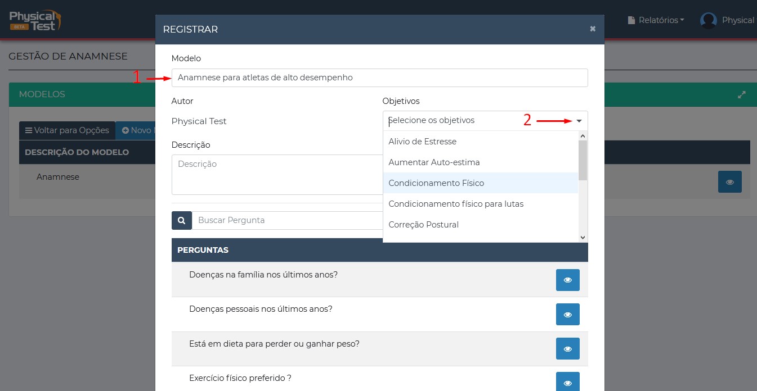Choose 'Alivio de Estresse' option
This screenshot has height=391, width=757.
click(422, 142)
